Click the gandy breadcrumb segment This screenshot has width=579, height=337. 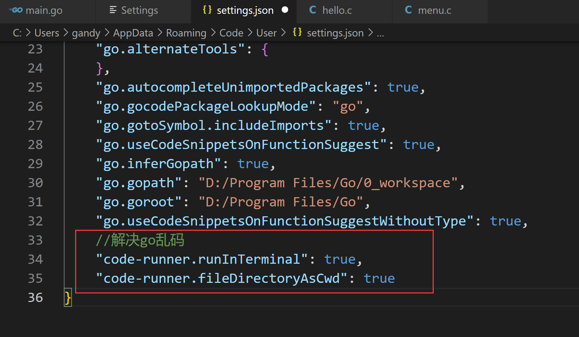(x=86, y=33)
